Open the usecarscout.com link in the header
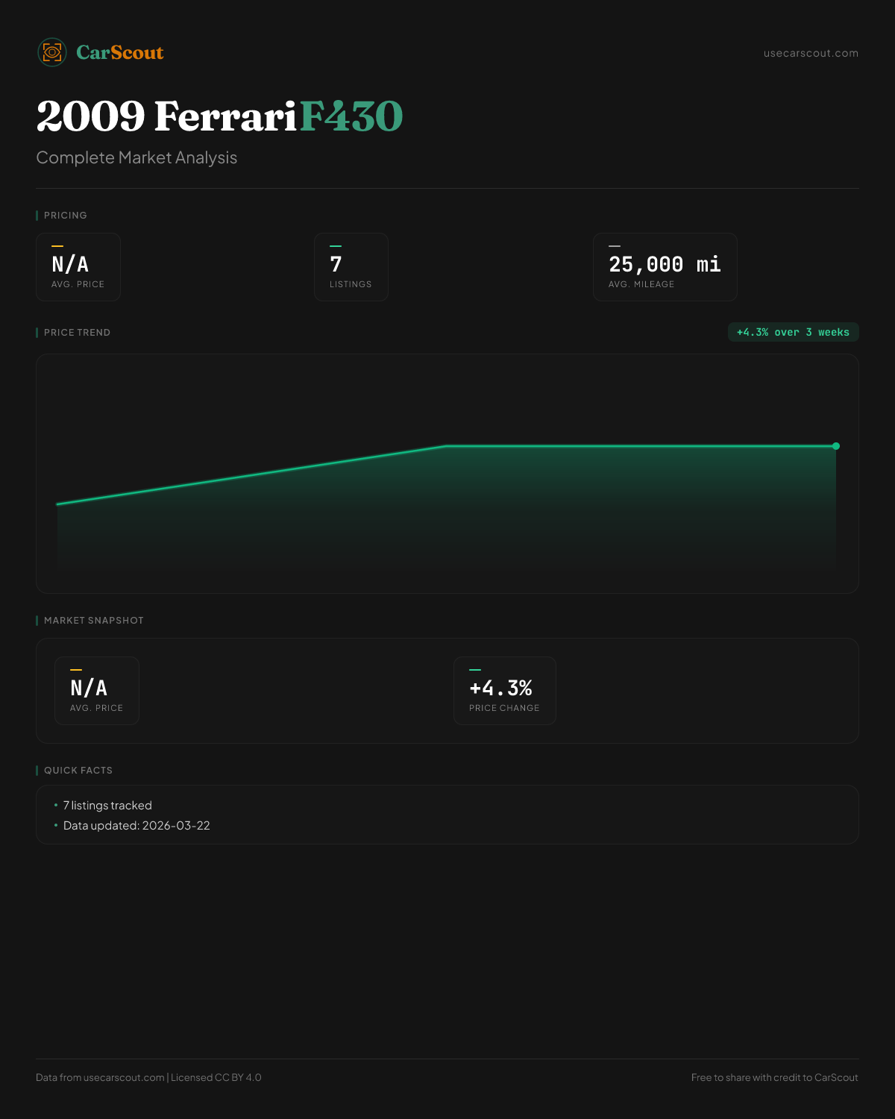Screen dimensions: 895x1119 pyautogui.click(x=811, y=53)
